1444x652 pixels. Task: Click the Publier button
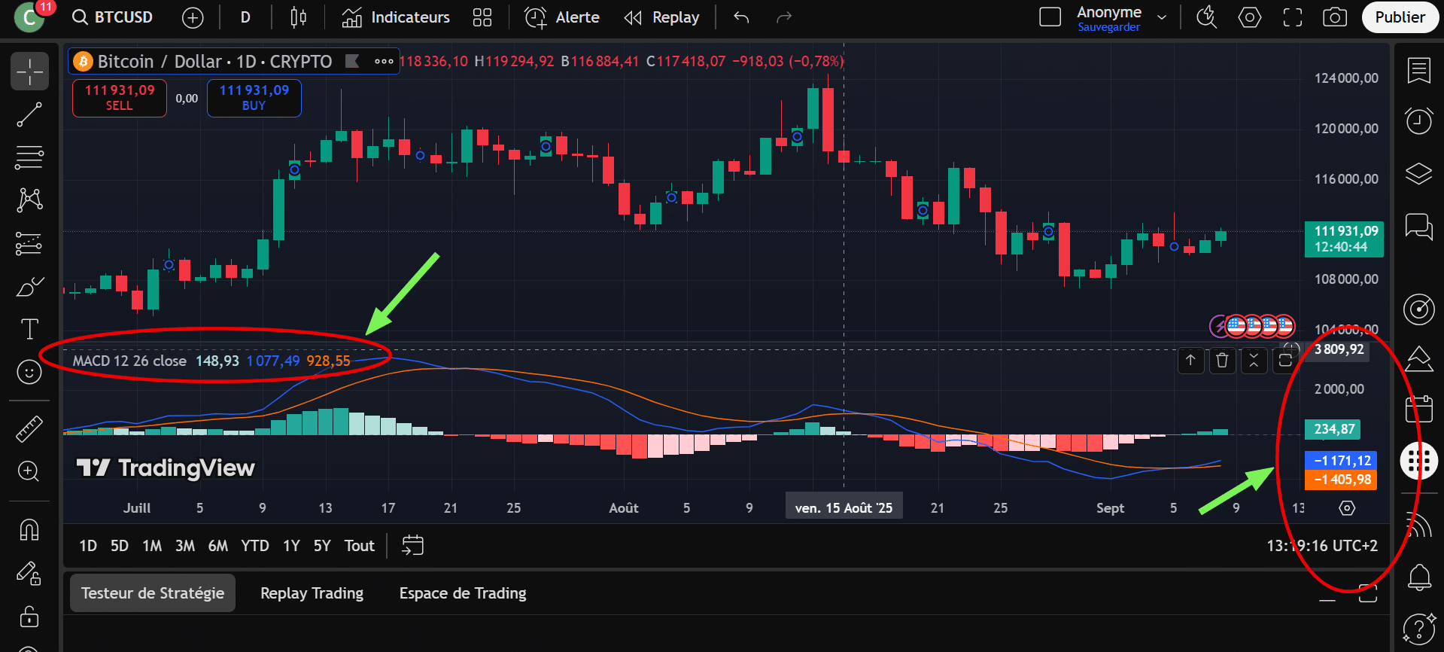click(x=1400, y=17)
